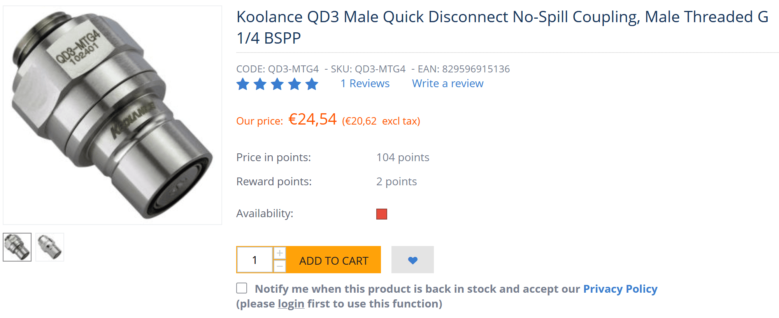Click the third rating star

[x=277, y=84]
